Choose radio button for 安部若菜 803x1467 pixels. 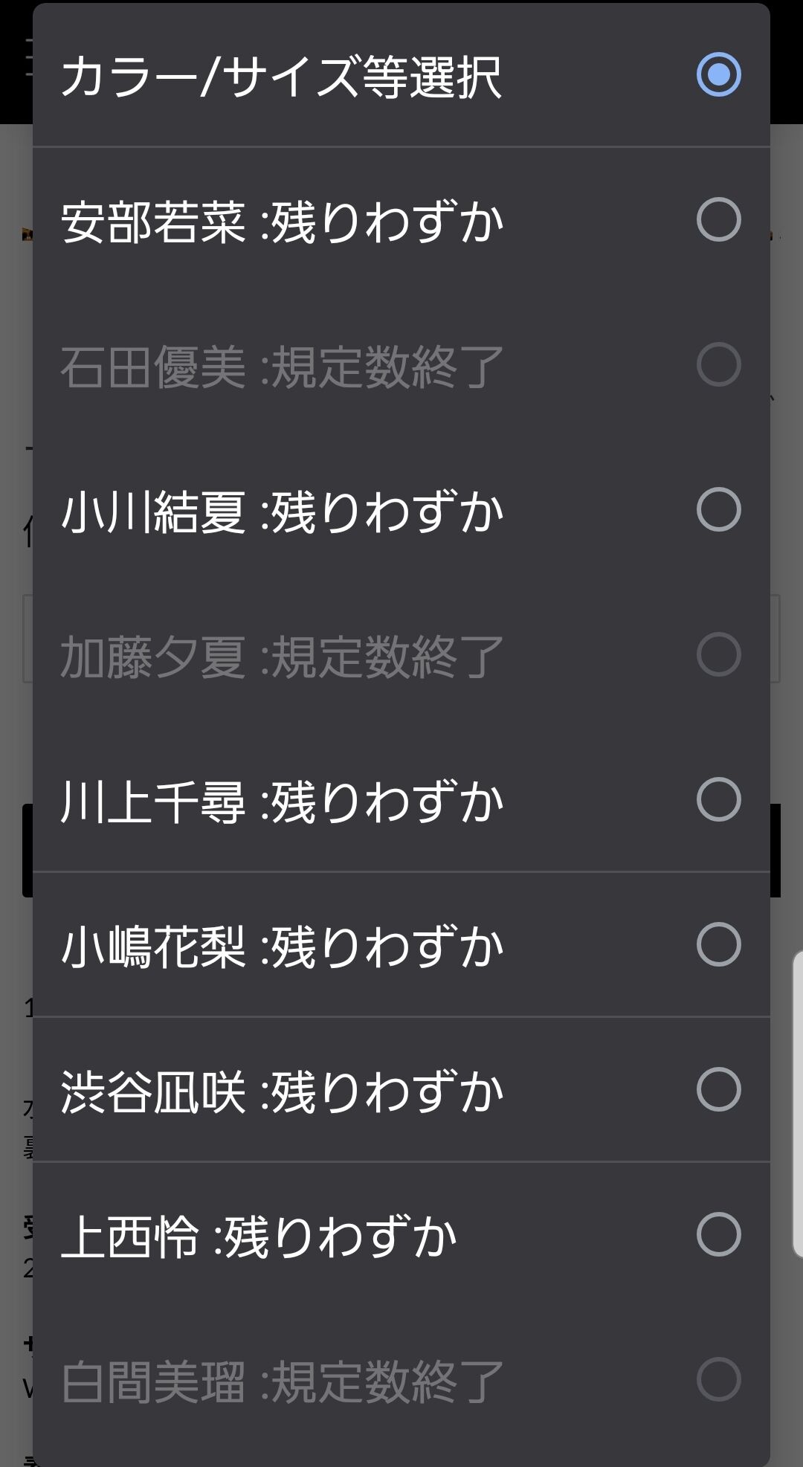coord(718,219)
